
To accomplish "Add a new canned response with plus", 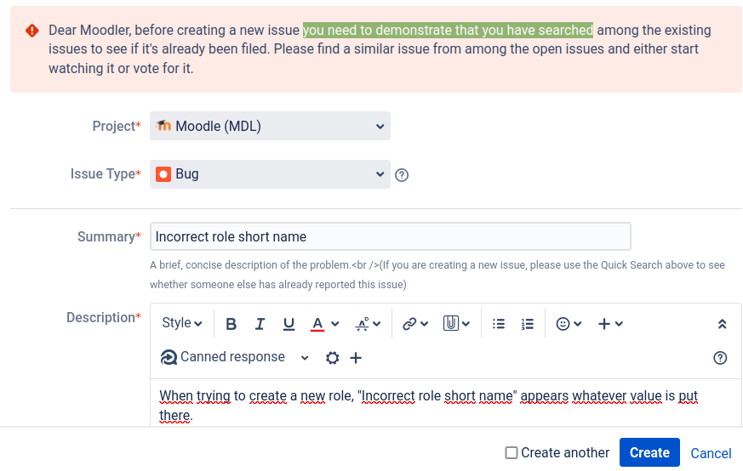I will pyautogui.click(x=356, y=358).
